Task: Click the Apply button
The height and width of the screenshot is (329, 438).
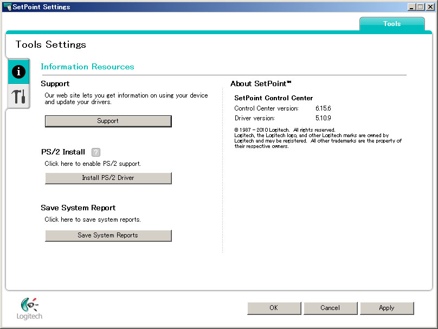Action: [x=387, y=308]
